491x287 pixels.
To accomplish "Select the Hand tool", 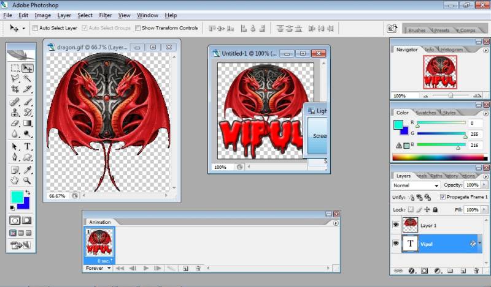I will tap(15, 181).
